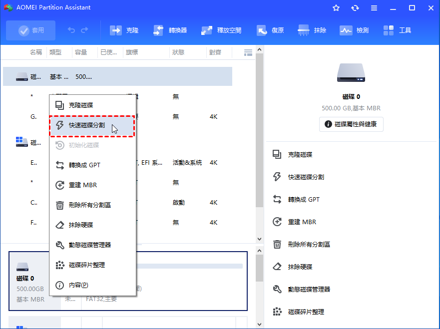Screen dimensions: 440x329
Task: Click the refresh icon in title bar
Action: (x=355, y=8)
